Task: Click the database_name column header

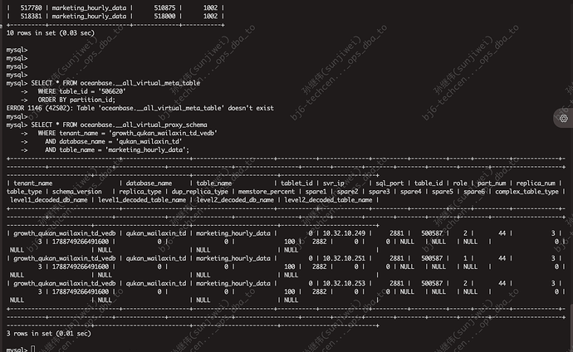Action: (x=149, y=183)
